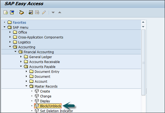The image size is (165, 113).
Task: Expand the General Ledger folder
Action: click(x=21, y=57)
